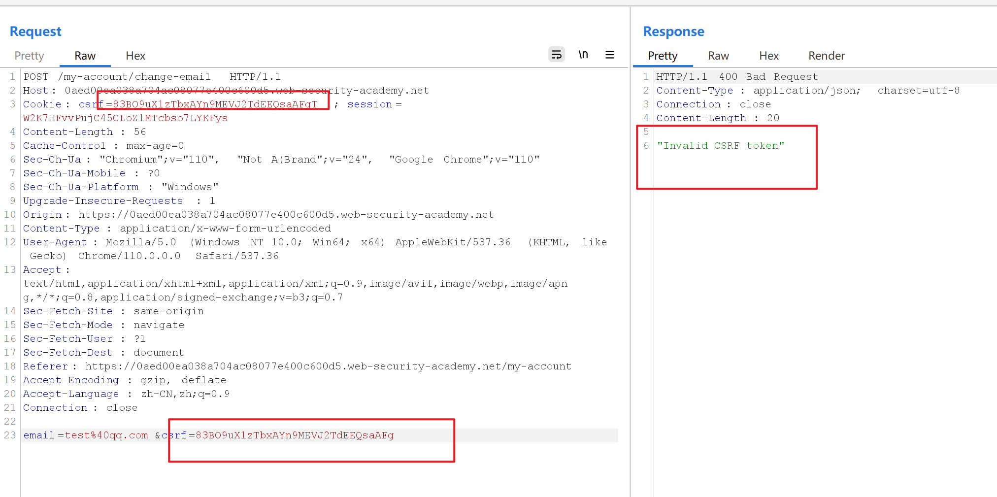The image size is (997, 497).
Task: Switch the response view to Raw
Action: pyautogui.click(x=718, y=56)
